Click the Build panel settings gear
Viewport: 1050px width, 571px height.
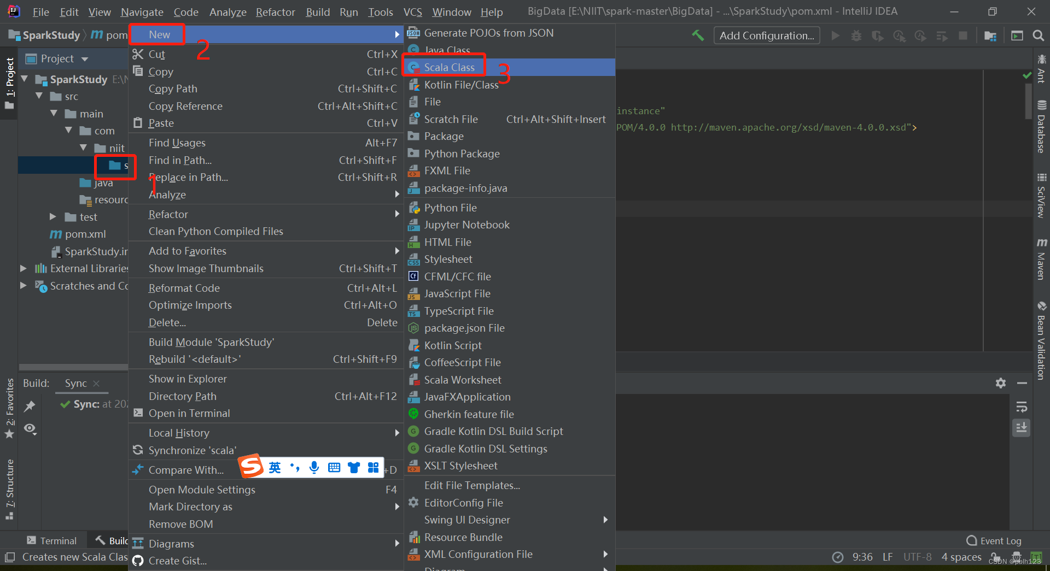click(x=1001, y=383)
